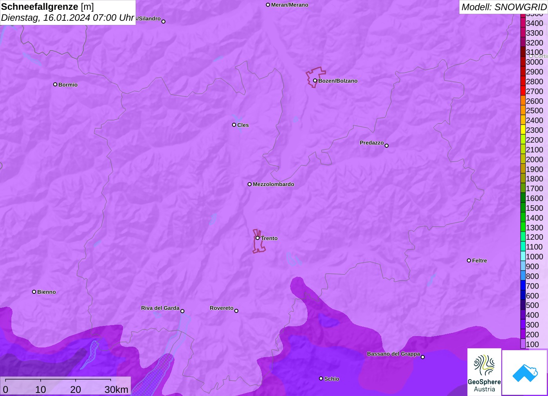Click the Modell: SNOWGRID label
The height and width of the screenshot is (396, 548).
click(504, 7)
